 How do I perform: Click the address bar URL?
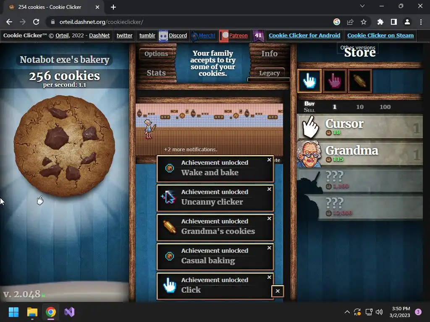pos(101,22)
